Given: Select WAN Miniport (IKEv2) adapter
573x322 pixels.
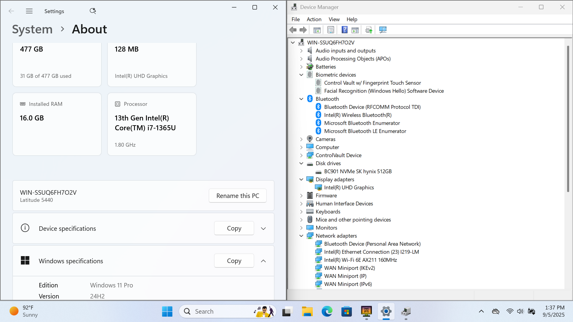Looking at the screenshot, I should pos(349,268).
